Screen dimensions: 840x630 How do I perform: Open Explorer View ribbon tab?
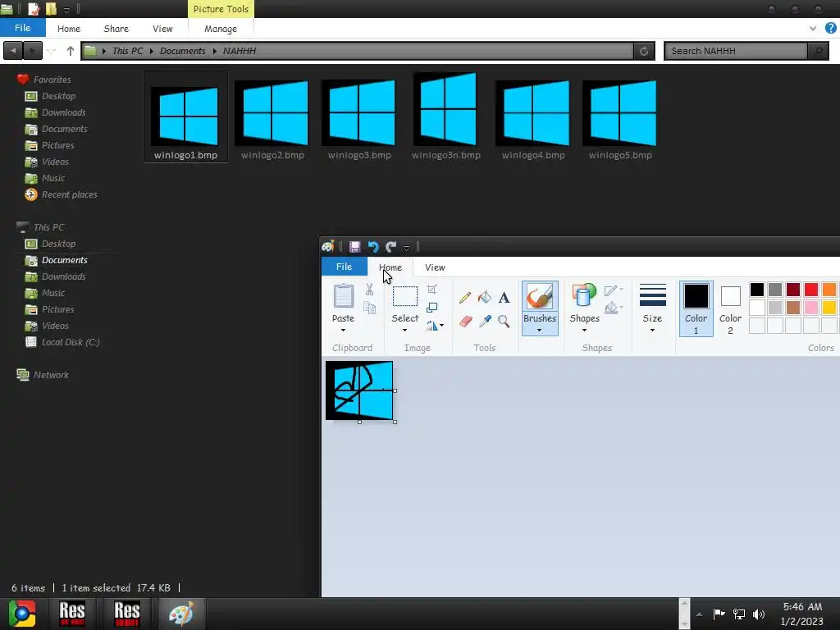(162, 29)
